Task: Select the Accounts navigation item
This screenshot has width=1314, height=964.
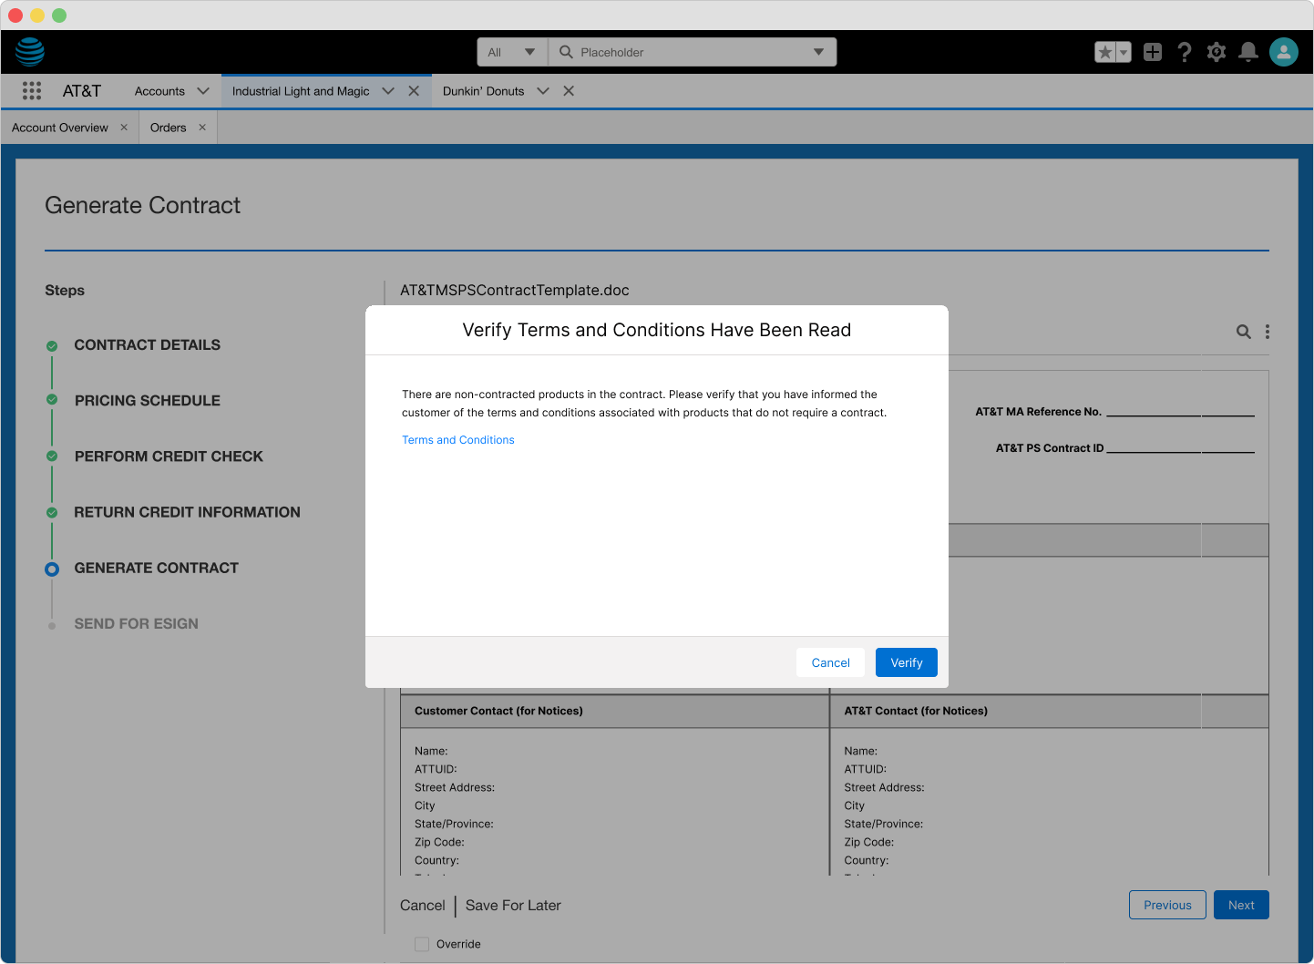Action: coord(159,91)
